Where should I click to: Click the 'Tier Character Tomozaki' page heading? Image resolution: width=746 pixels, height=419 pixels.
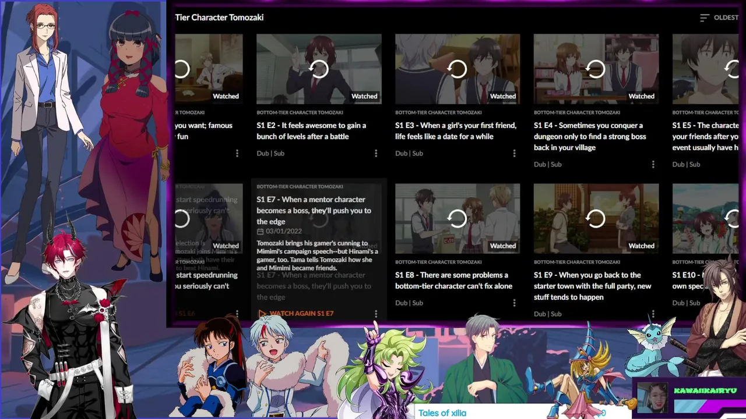pos(219,17)
